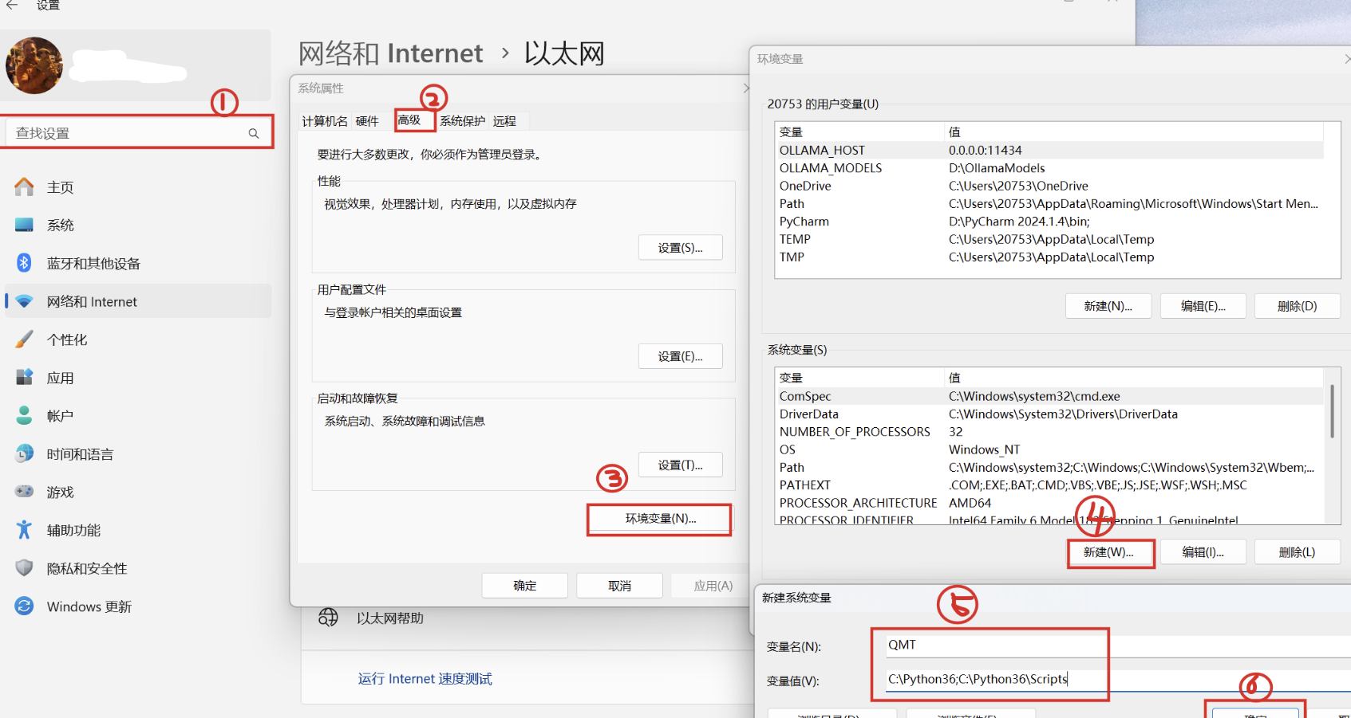Open 隐私和安全性 settings
This screenshot has width=1351, height=718.
tap(86, 567)
